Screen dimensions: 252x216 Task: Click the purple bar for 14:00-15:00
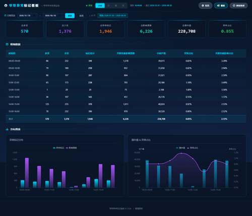[x=101, y=176]
